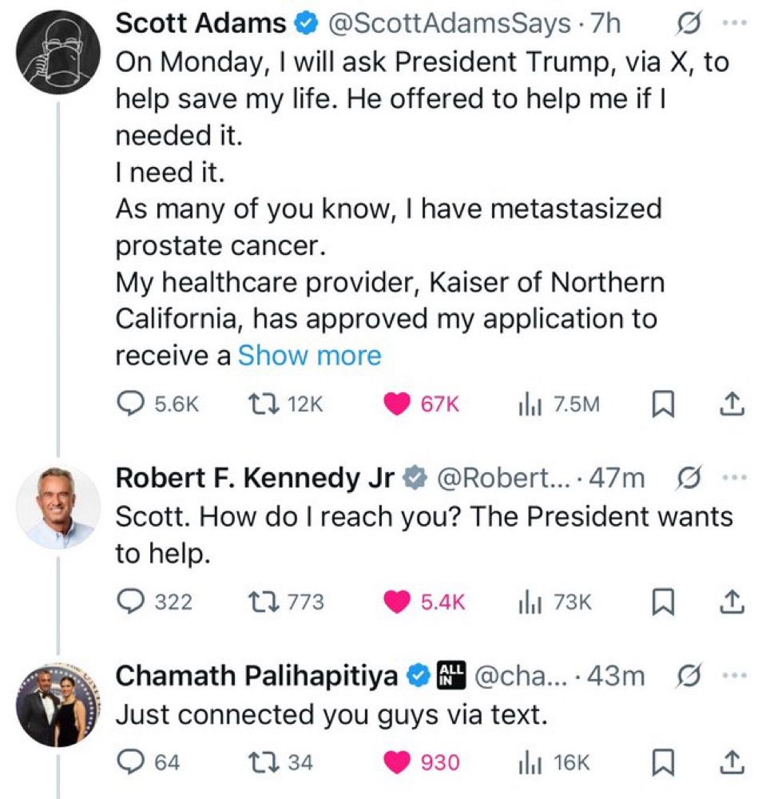The width and height of the screenshot is (766, 799).
Task: Expand the post with Show more
Action: pos(309,355)
